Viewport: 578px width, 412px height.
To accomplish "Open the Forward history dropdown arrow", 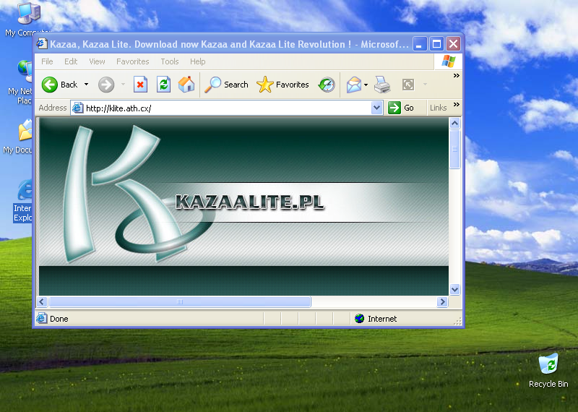I will tap(123, 85).
